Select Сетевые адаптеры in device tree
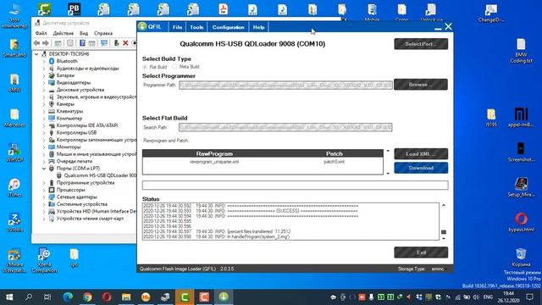The image size is (542, 305). pyautogui.click(x=77, y=197)
